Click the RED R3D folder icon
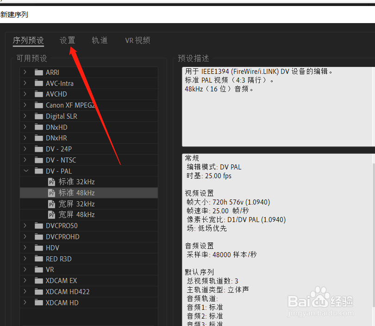 (x=39, y=259)
